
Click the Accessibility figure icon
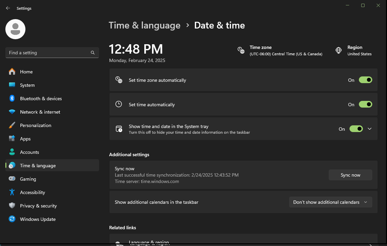12,192
